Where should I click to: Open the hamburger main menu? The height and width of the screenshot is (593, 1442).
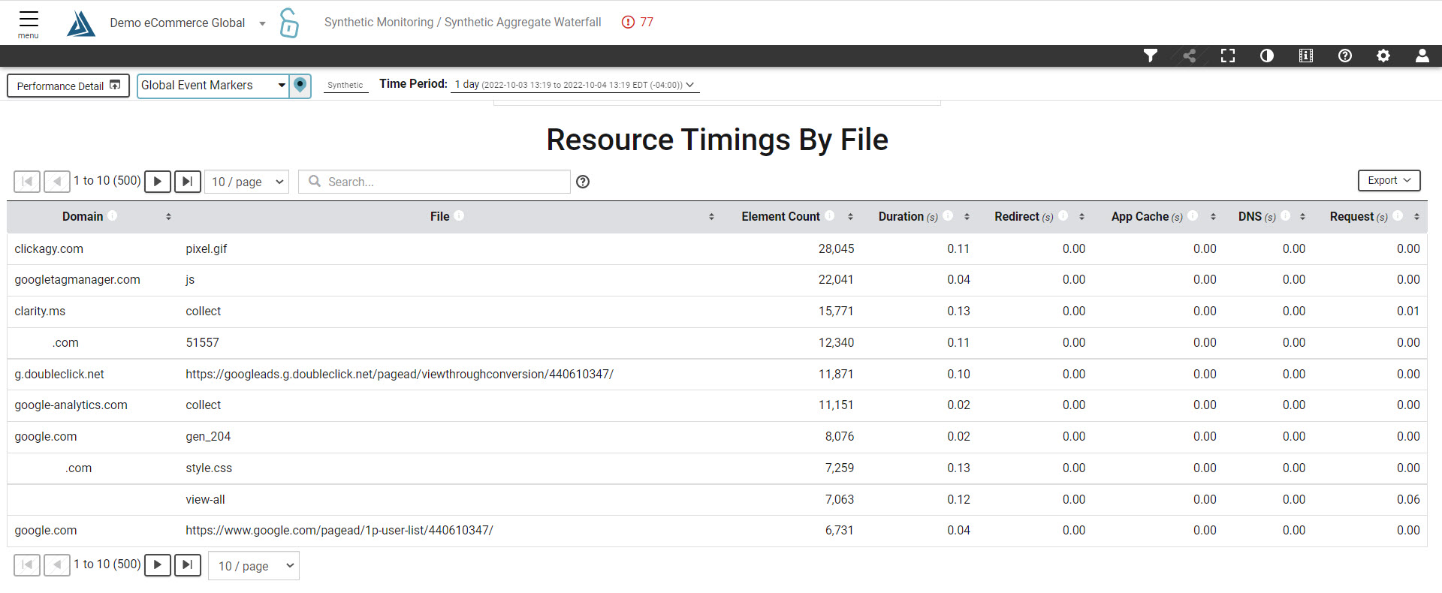pyautogui.click(x=29, y=23)
